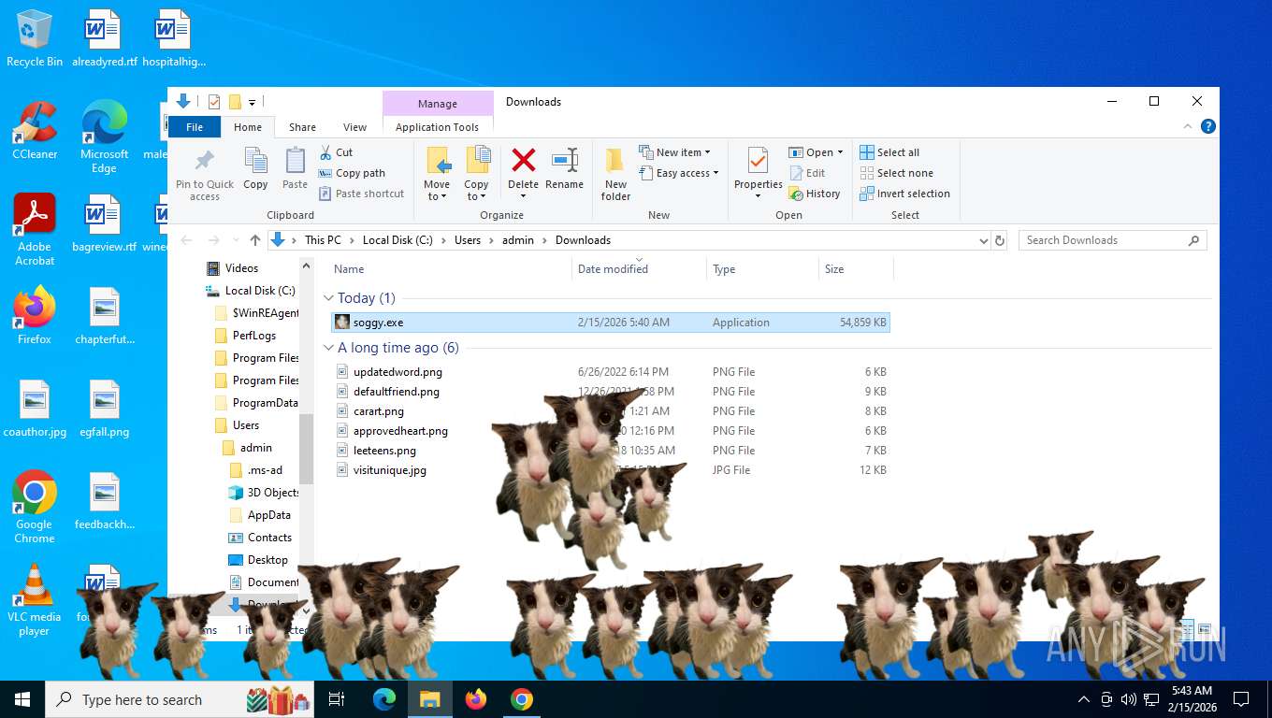Open the Adobe Acrobat desktop shortcut

[35, 230]
